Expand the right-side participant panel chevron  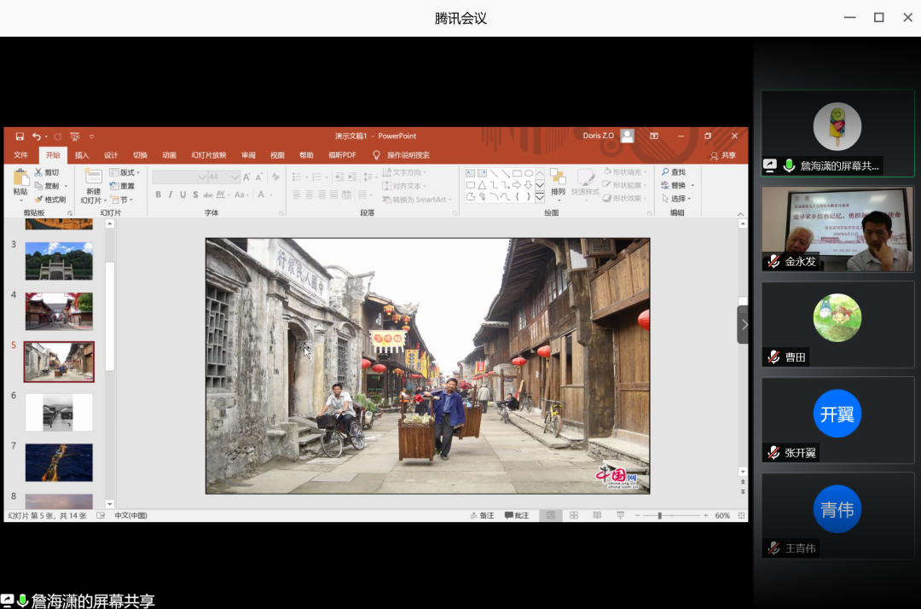(x=744, y=325)
